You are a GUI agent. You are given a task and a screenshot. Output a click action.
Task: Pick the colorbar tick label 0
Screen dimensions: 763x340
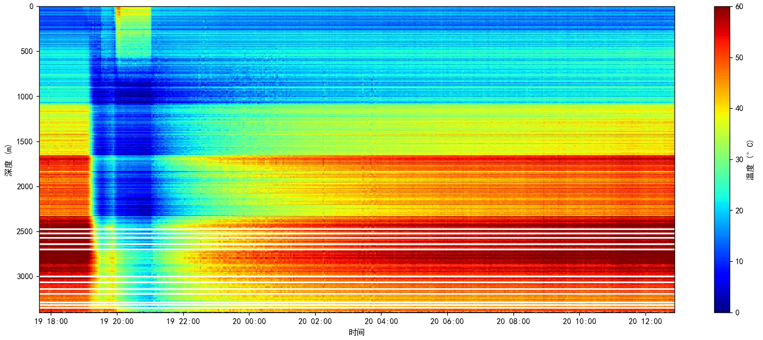click(x=737, y=312)
